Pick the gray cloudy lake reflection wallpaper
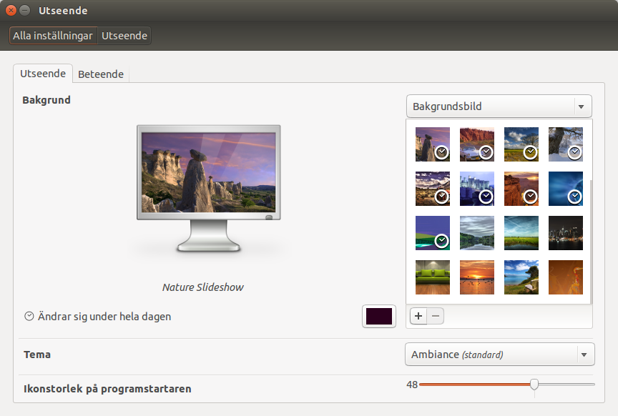This screenshot has height=416, width=618. tap(477, 233)
